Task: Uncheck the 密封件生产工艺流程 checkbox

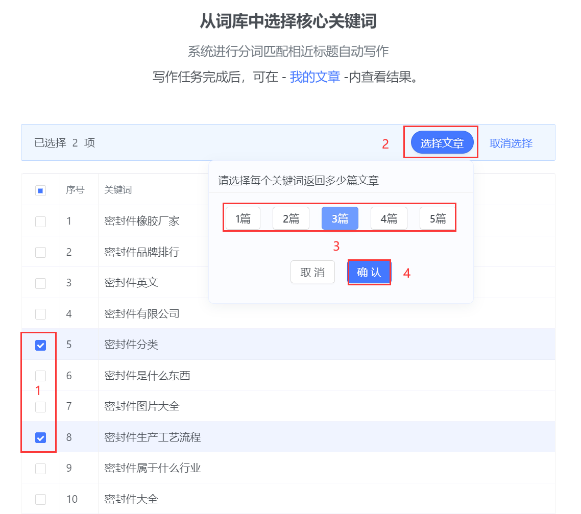Action: click(40, 437)
